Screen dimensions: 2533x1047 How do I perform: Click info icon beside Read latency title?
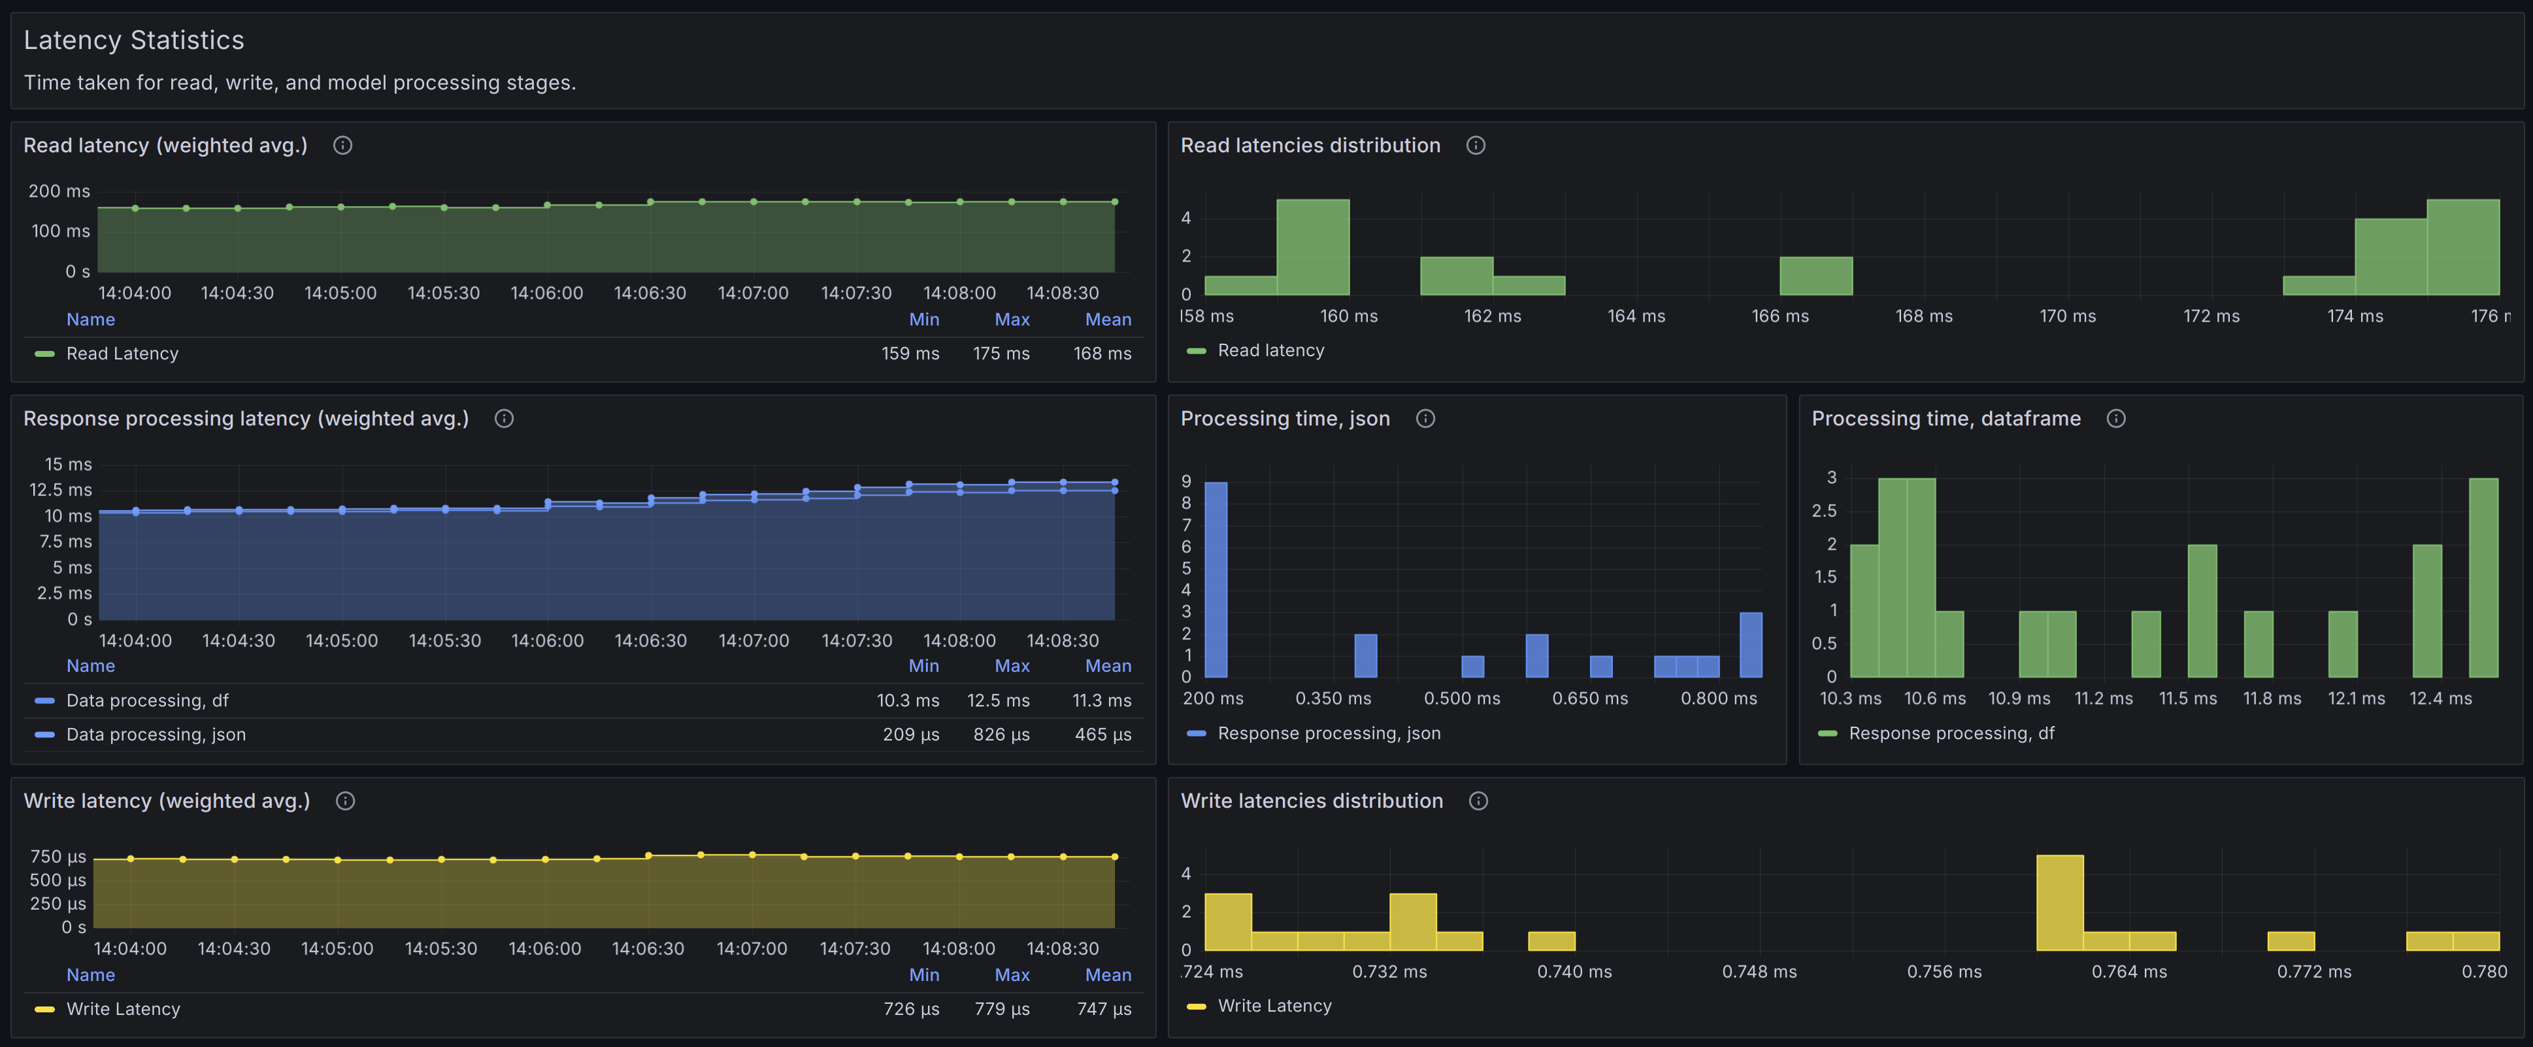[342, 146]
